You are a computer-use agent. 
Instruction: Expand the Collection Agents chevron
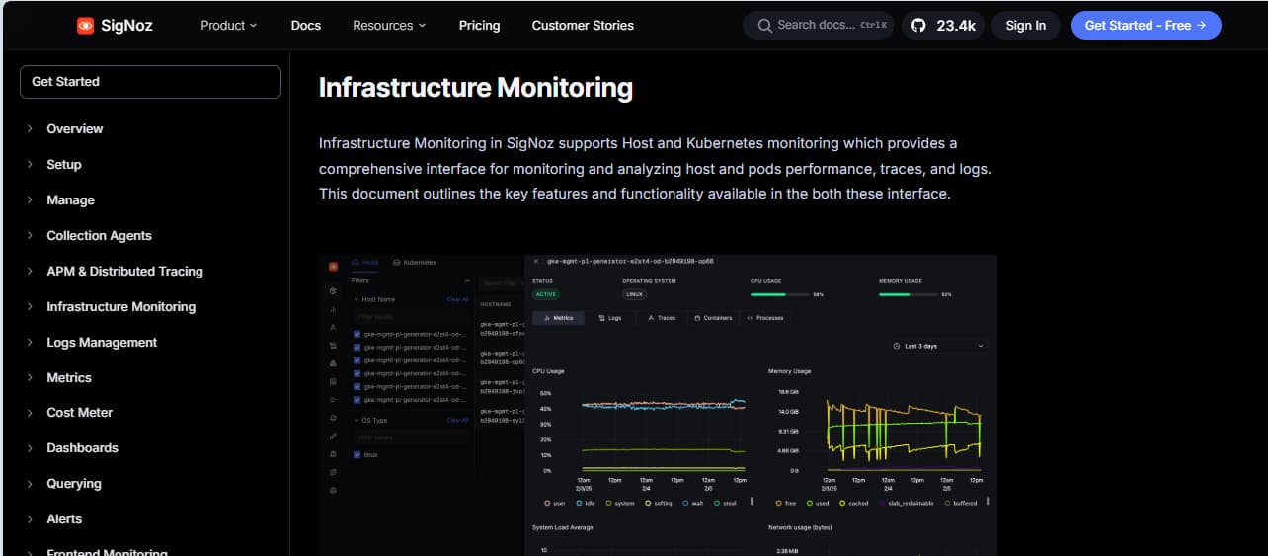[x=30, y=236]
